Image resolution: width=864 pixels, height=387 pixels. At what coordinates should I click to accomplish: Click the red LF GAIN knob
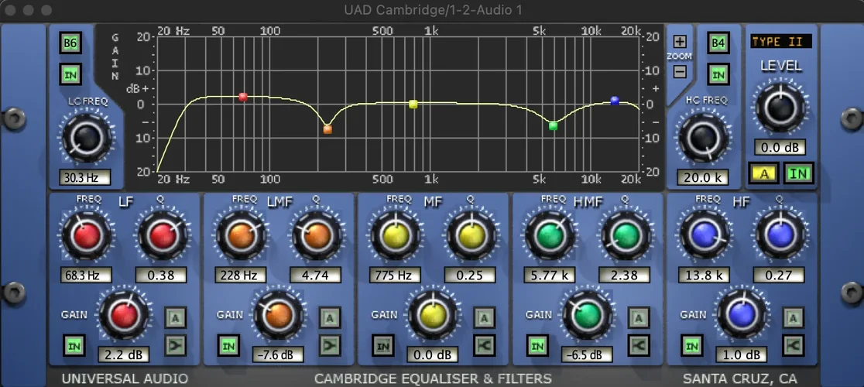(x=124, y=316)
